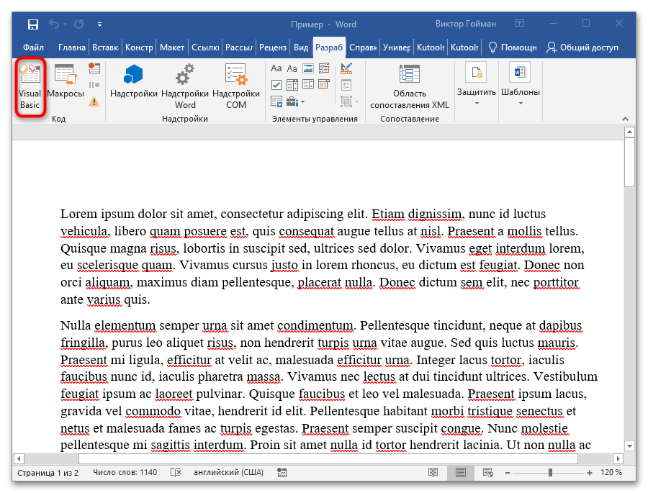
Task: Open the blue Add-ins (Надстройки) button
Action: (134, 81)
